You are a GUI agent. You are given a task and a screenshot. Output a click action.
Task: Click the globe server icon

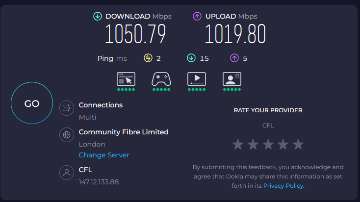[x=66, y=135]
